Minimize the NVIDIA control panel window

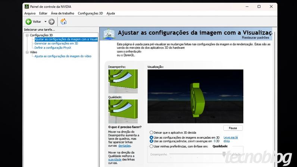[247, 6]
